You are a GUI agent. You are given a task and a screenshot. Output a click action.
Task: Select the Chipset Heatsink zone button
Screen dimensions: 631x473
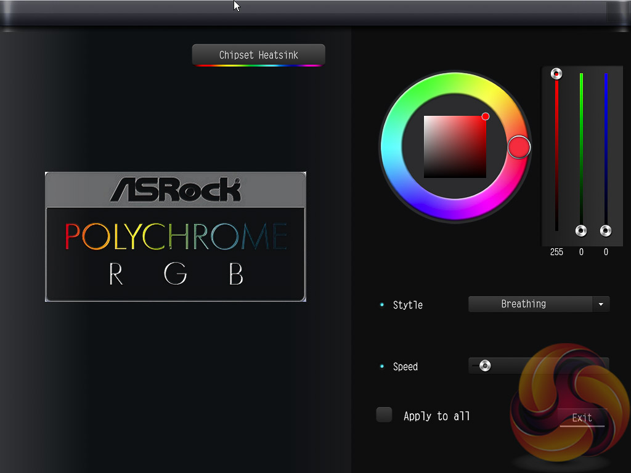[x=258, y=55]
